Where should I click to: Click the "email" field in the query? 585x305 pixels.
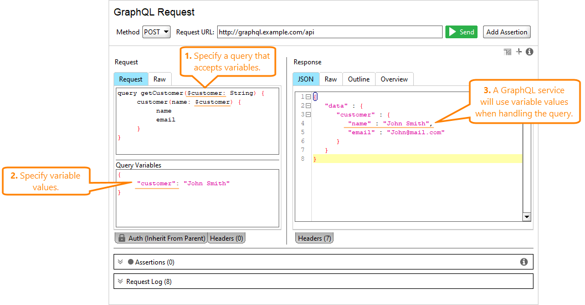click(x=166, y=119)
